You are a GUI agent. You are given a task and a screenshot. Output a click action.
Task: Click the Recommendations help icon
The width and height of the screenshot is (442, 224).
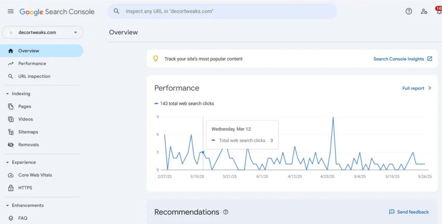[x=226, y=212]
